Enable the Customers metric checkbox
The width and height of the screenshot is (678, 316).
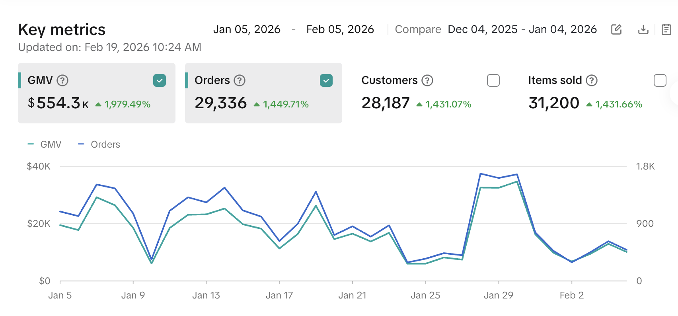click(493, 80)
